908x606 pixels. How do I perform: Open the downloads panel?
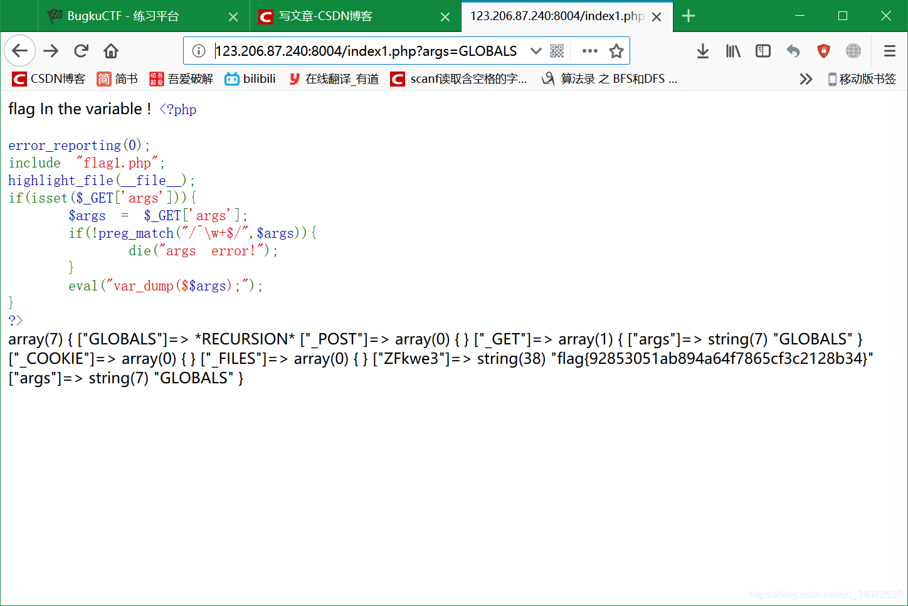pos(703,51)
